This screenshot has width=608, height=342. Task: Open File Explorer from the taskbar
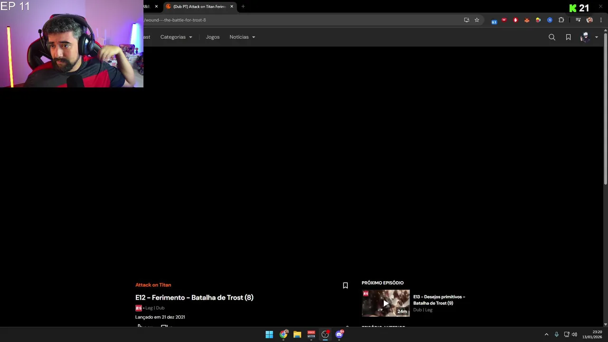[x=297, y=334]
